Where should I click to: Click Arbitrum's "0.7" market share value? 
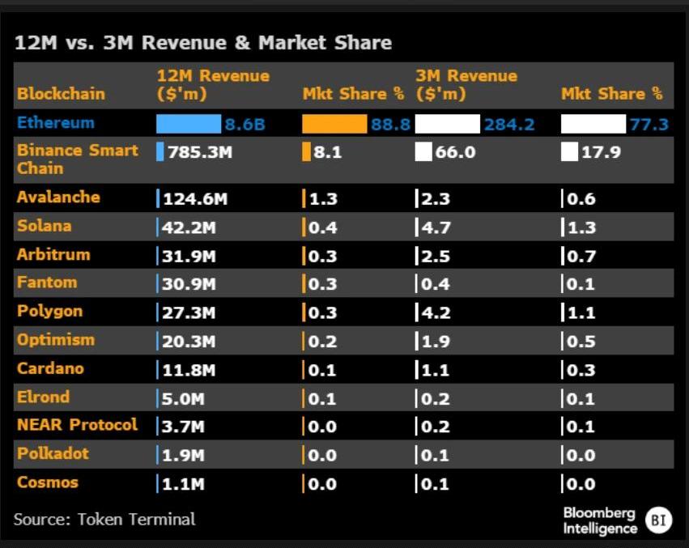[x=581, y=257]
